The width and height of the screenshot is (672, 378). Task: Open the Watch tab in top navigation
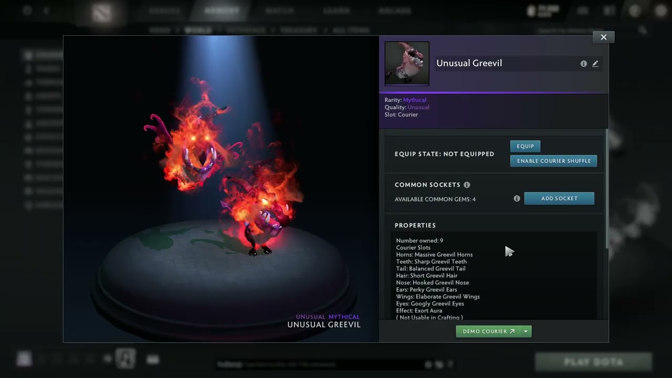coord(279,10)
